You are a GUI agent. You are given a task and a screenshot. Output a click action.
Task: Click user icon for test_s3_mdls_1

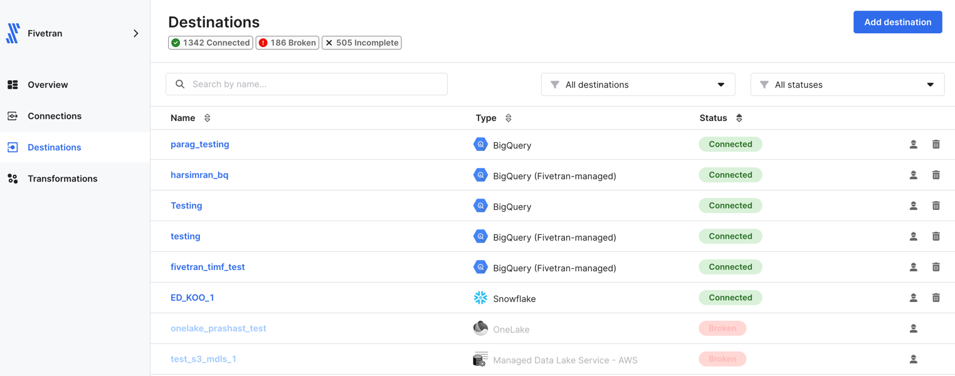click(x=914, y=359)
